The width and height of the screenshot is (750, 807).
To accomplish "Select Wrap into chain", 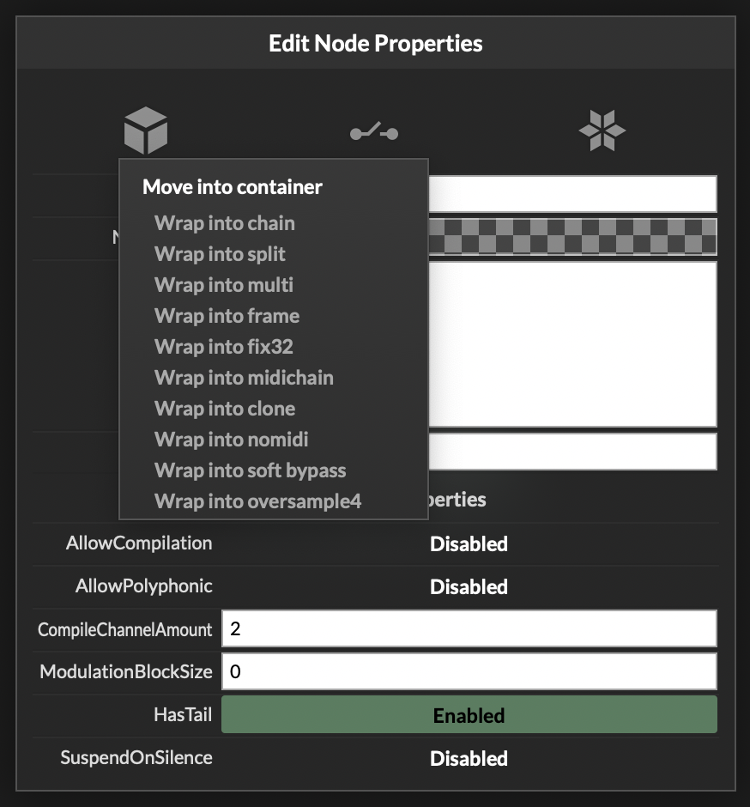I will coord(224,223).
